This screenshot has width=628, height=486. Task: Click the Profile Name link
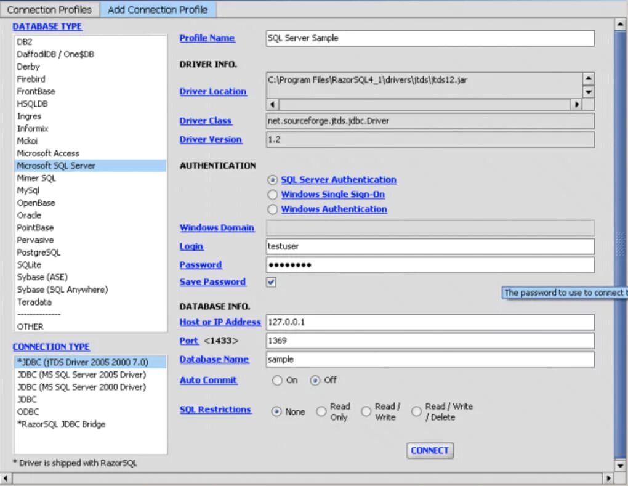click(207, 38)
